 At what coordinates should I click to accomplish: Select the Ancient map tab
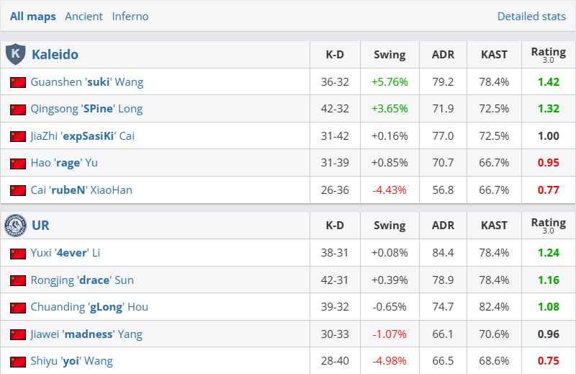pyautogui.click(x=84, y=16)
